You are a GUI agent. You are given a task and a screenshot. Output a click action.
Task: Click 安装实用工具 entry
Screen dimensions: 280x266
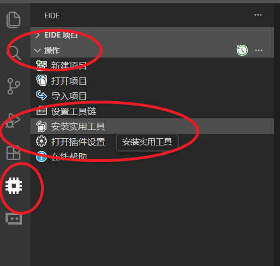point(152,126)
